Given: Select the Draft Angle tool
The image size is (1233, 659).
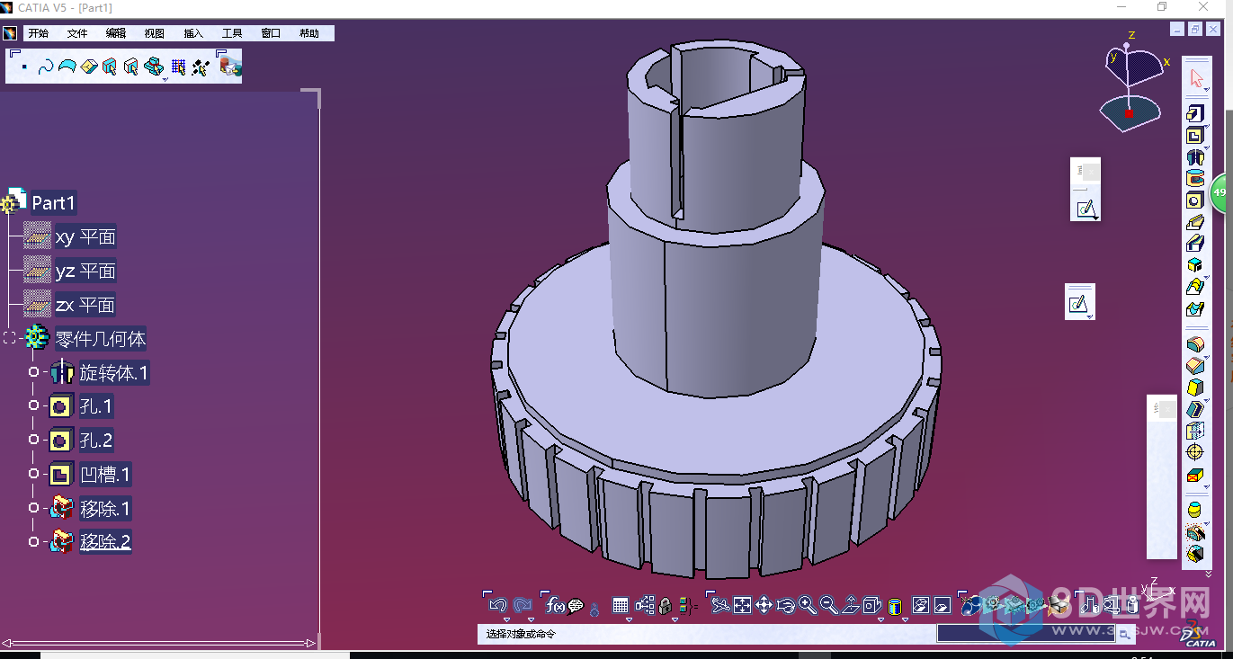Looking at the screenshot, I should [1194, 387].
